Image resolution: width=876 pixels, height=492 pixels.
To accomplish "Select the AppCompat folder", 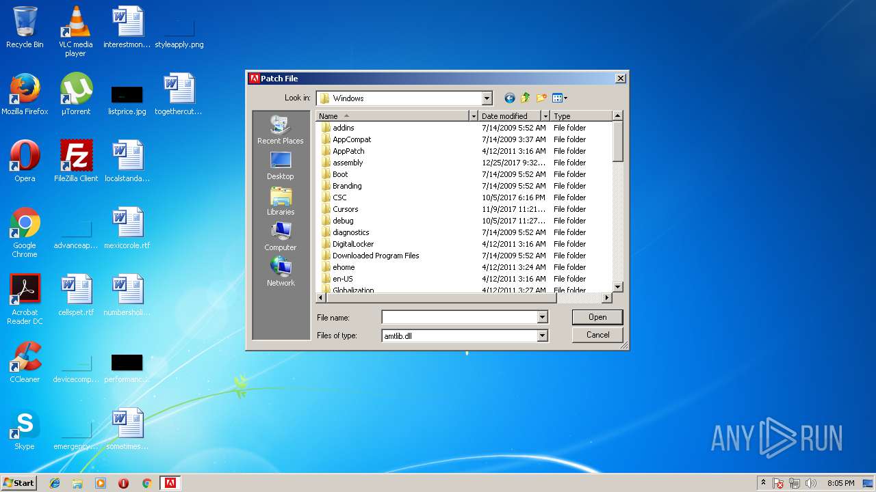I will [352, 139].
